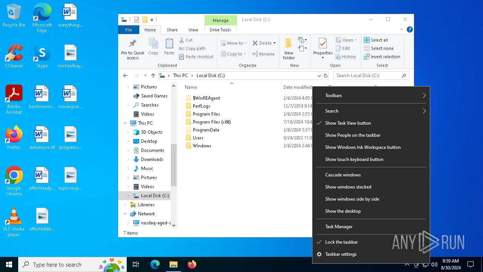Choose Show the desktop
The height and width of the screenshot is (272, 483).
(x=371, y=211)
